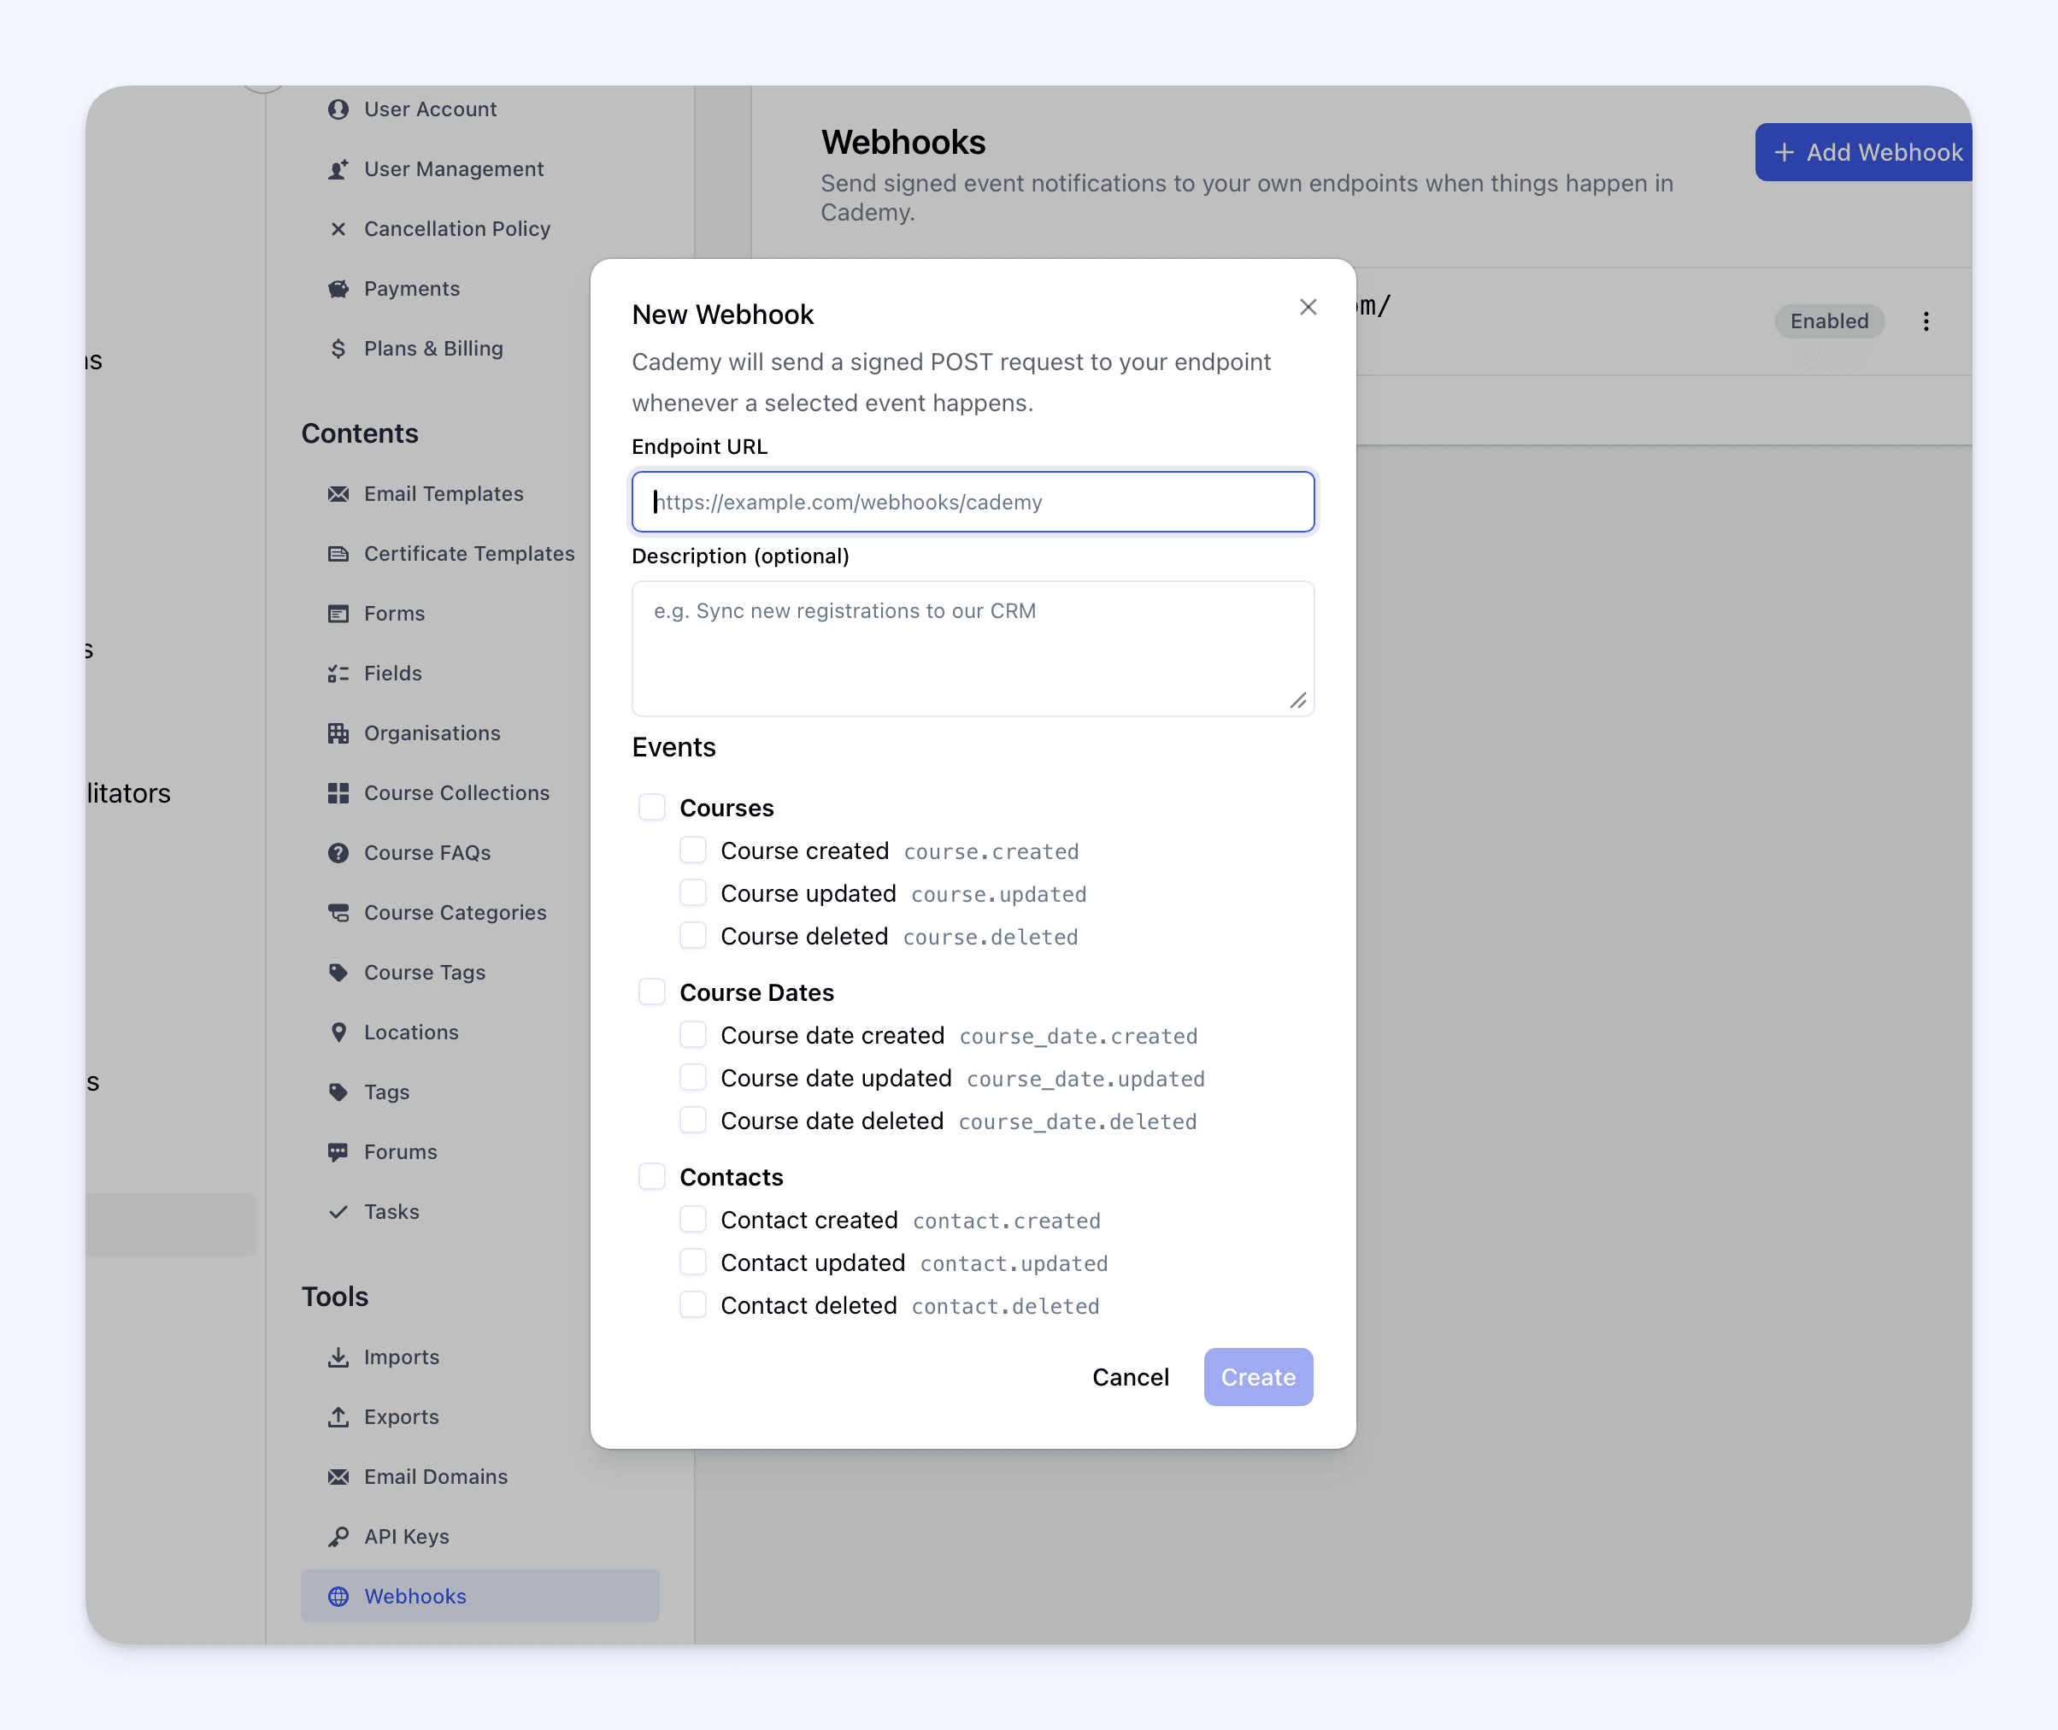This screenshot has height=1730, width=2058.
Task: Grab the Description textarea resize handle
Action: [1298, 700]
